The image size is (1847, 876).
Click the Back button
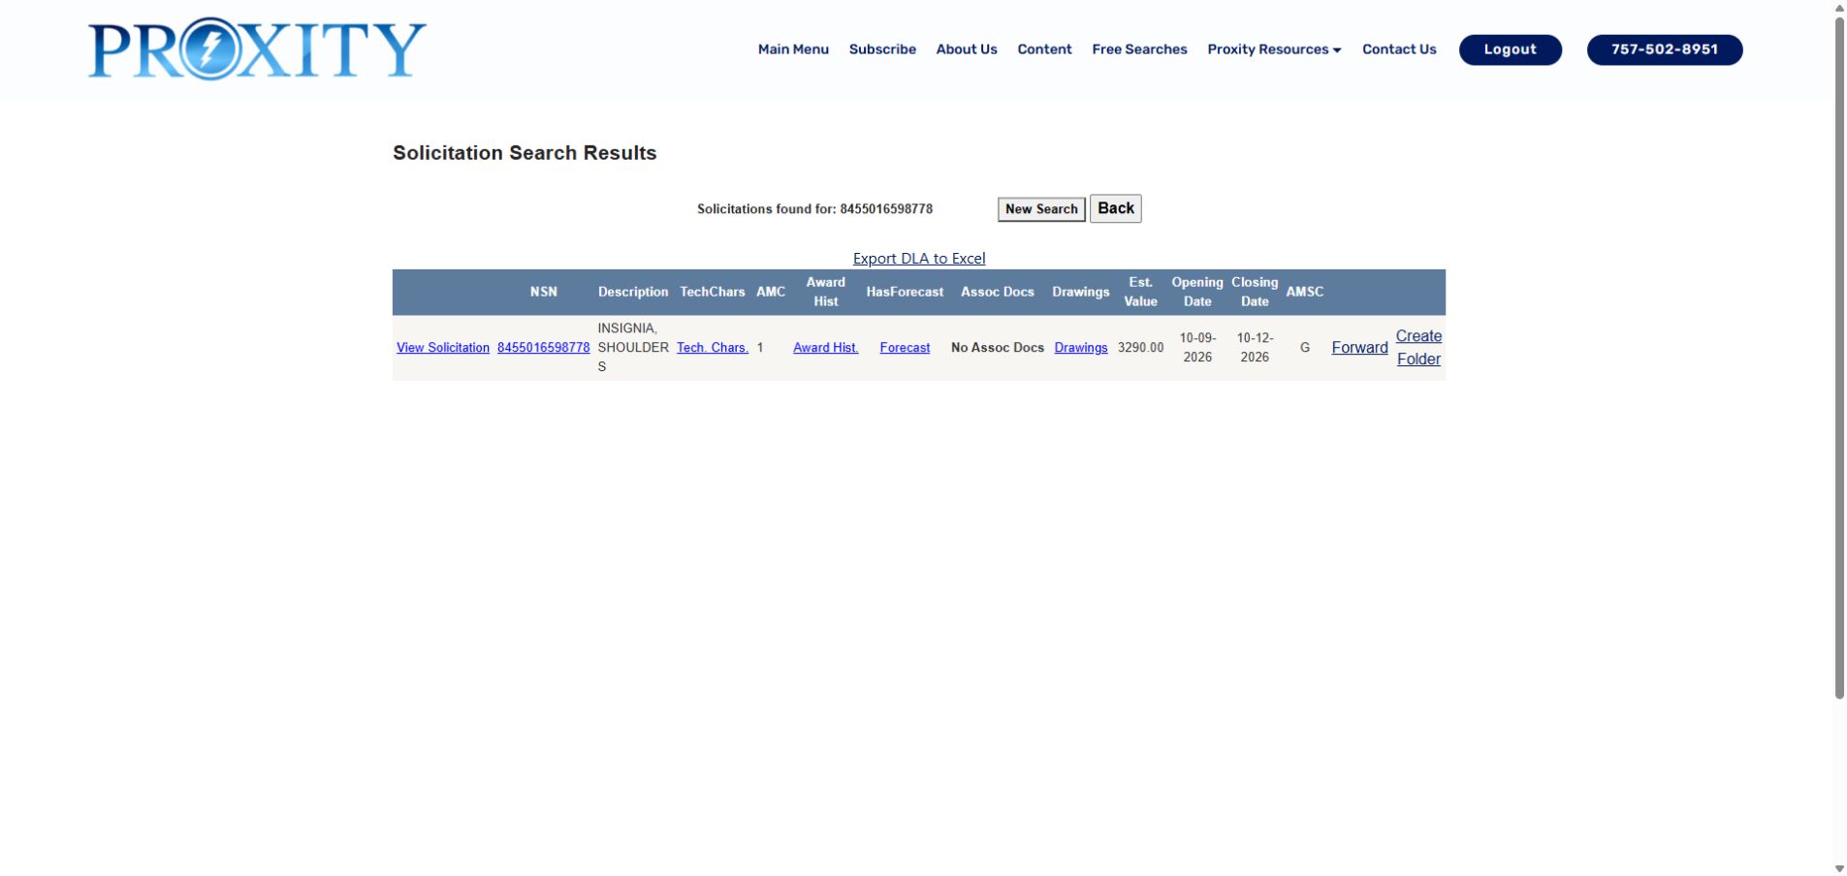[1116, 208]
